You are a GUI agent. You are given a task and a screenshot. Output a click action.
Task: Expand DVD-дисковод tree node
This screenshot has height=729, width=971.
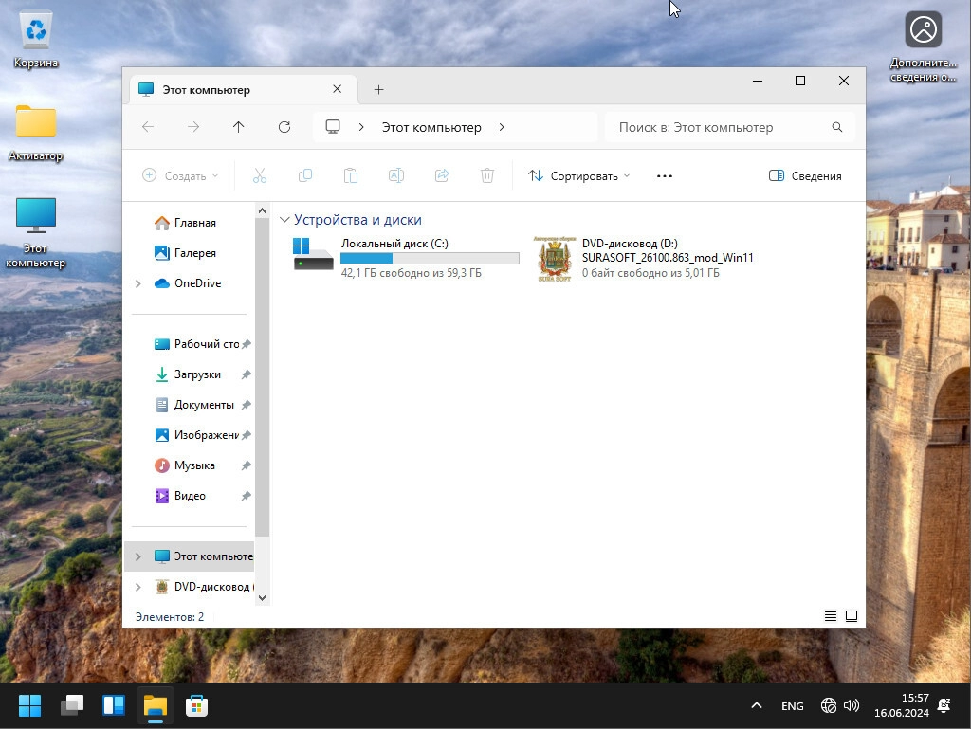[138, 587]
